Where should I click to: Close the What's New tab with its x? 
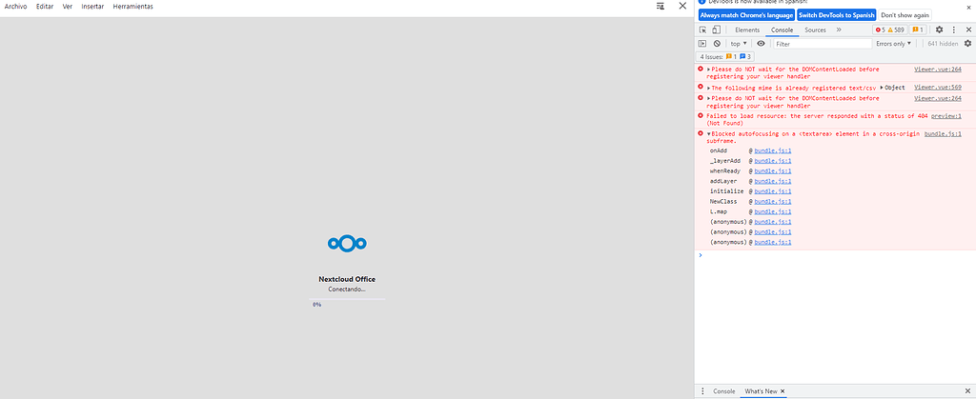click(x=783, y=391)
